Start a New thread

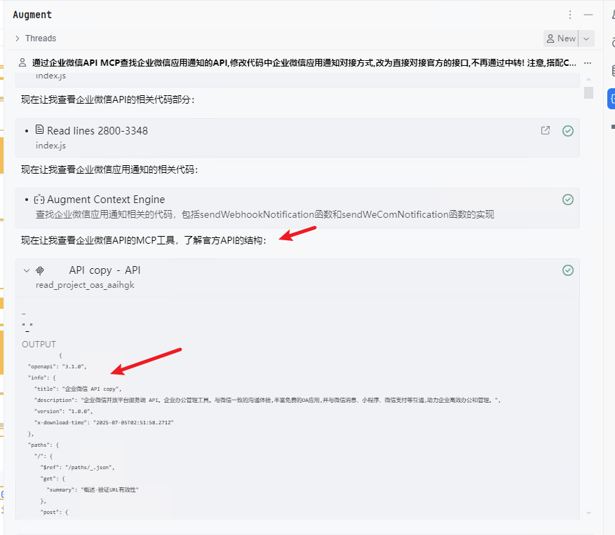click(561, 39)
